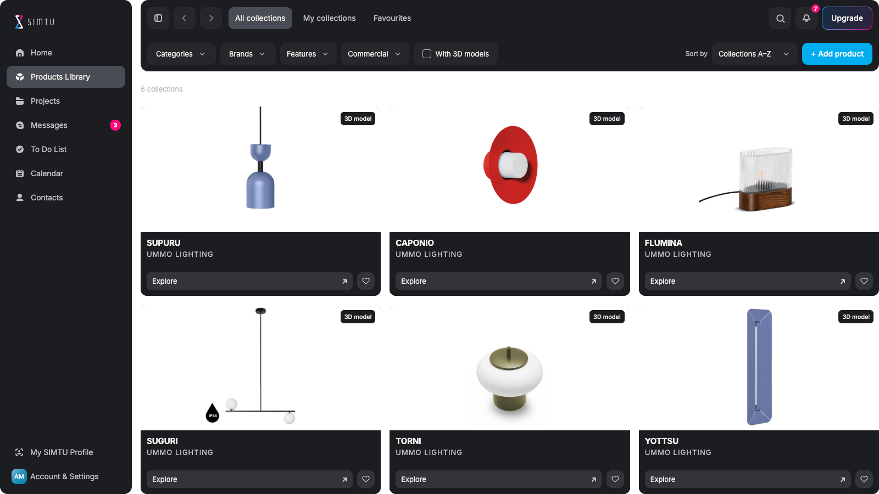Viewport: 879px width, 494px height.
Task: Open My SIMTU Profile
Action: [66, 452]
